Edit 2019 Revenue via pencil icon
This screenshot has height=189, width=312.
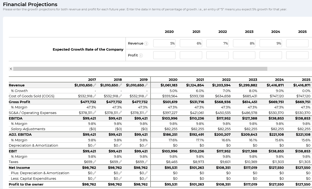146,85
